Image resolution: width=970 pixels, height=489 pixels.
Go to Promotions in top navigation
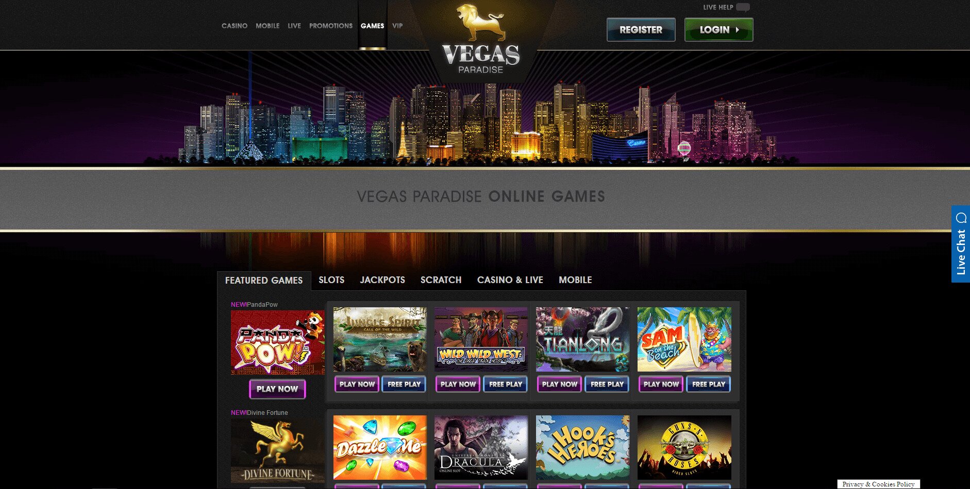331,26
